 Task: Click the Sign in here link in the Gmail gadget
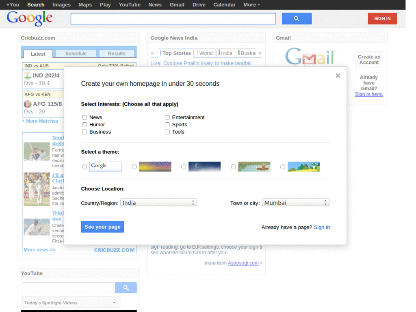[x=369, y=94]
